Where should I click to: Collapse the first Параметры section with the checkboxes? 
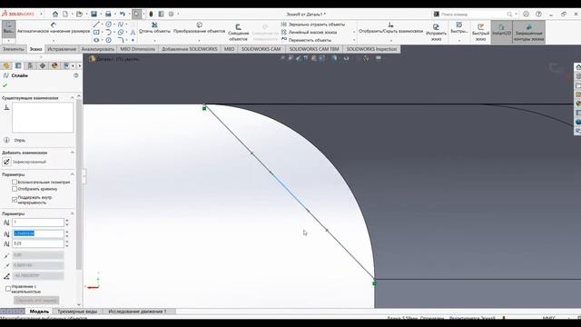pyautogui.click(x=73, y=174)
